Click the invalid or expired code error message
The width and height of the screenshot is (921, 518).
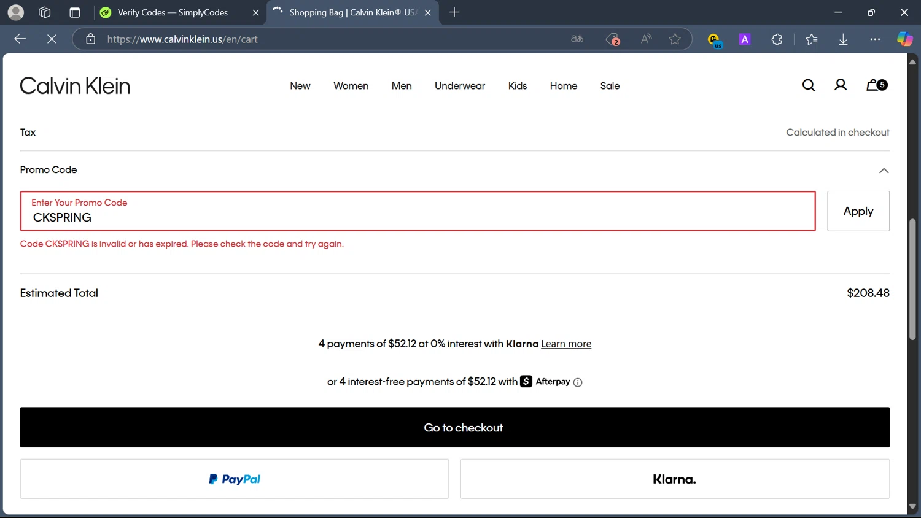[x=182, y=244]
